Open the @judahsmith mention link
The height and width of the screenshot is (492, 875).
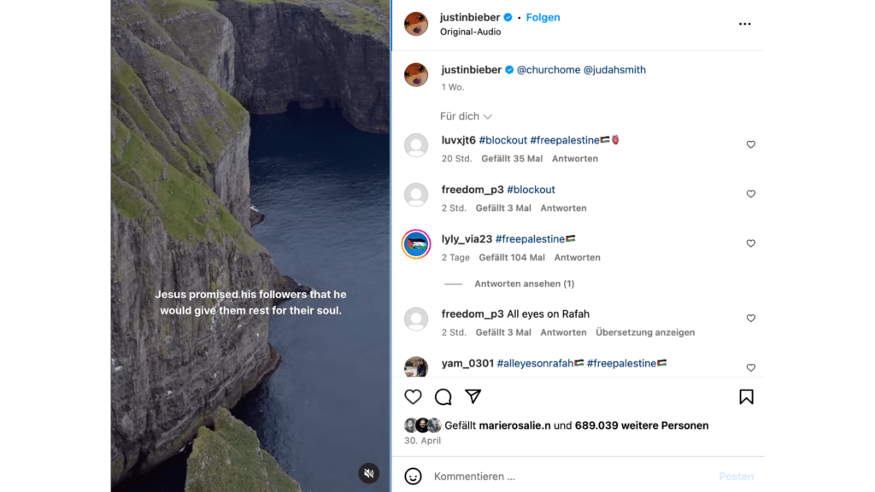click(614, 70)
